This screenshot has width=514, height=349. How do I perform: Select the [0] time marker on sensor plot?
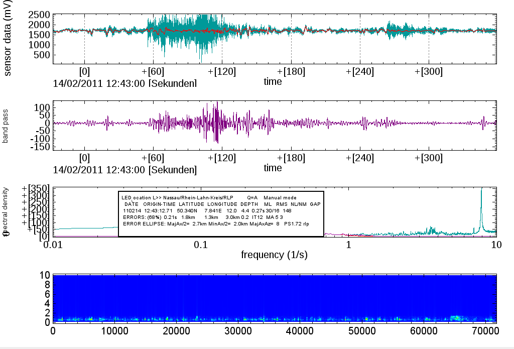click(x=84, y=71)
